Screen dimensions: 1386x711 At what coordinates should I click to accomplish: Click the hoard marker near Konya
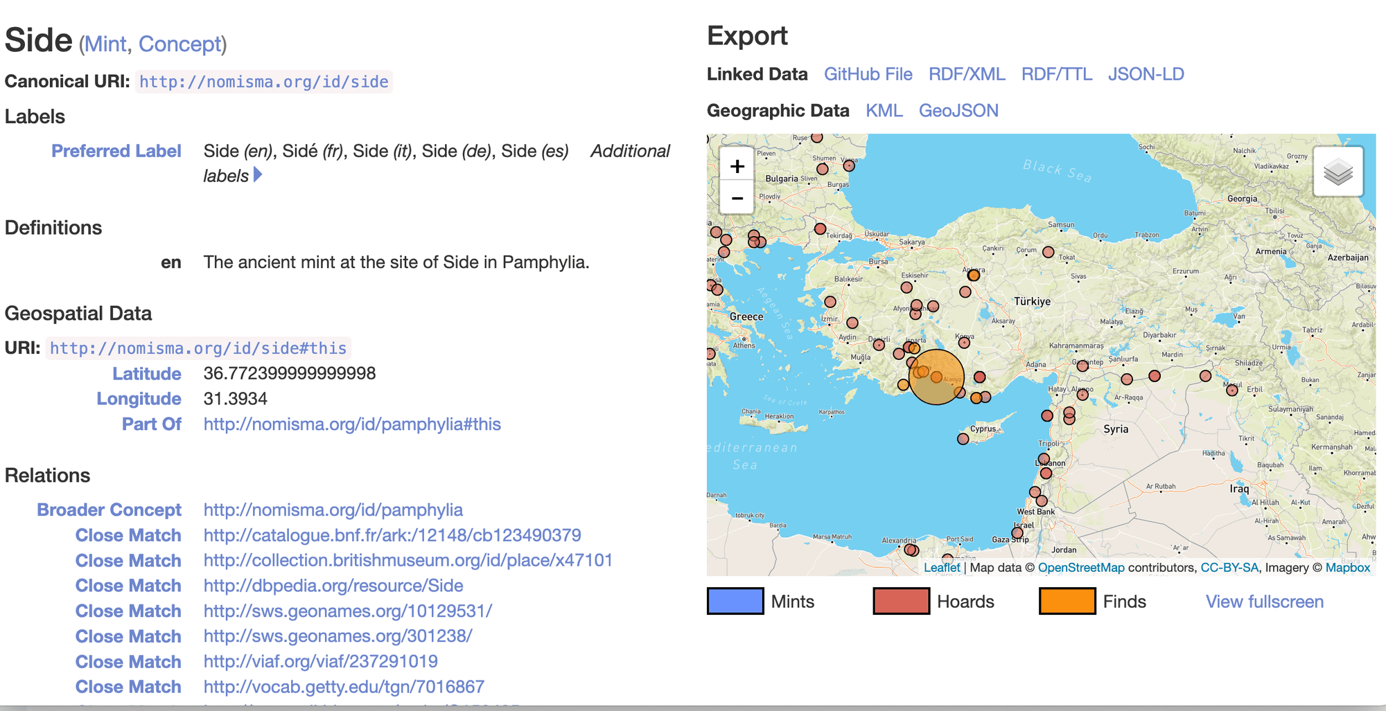tap(964, 342)
